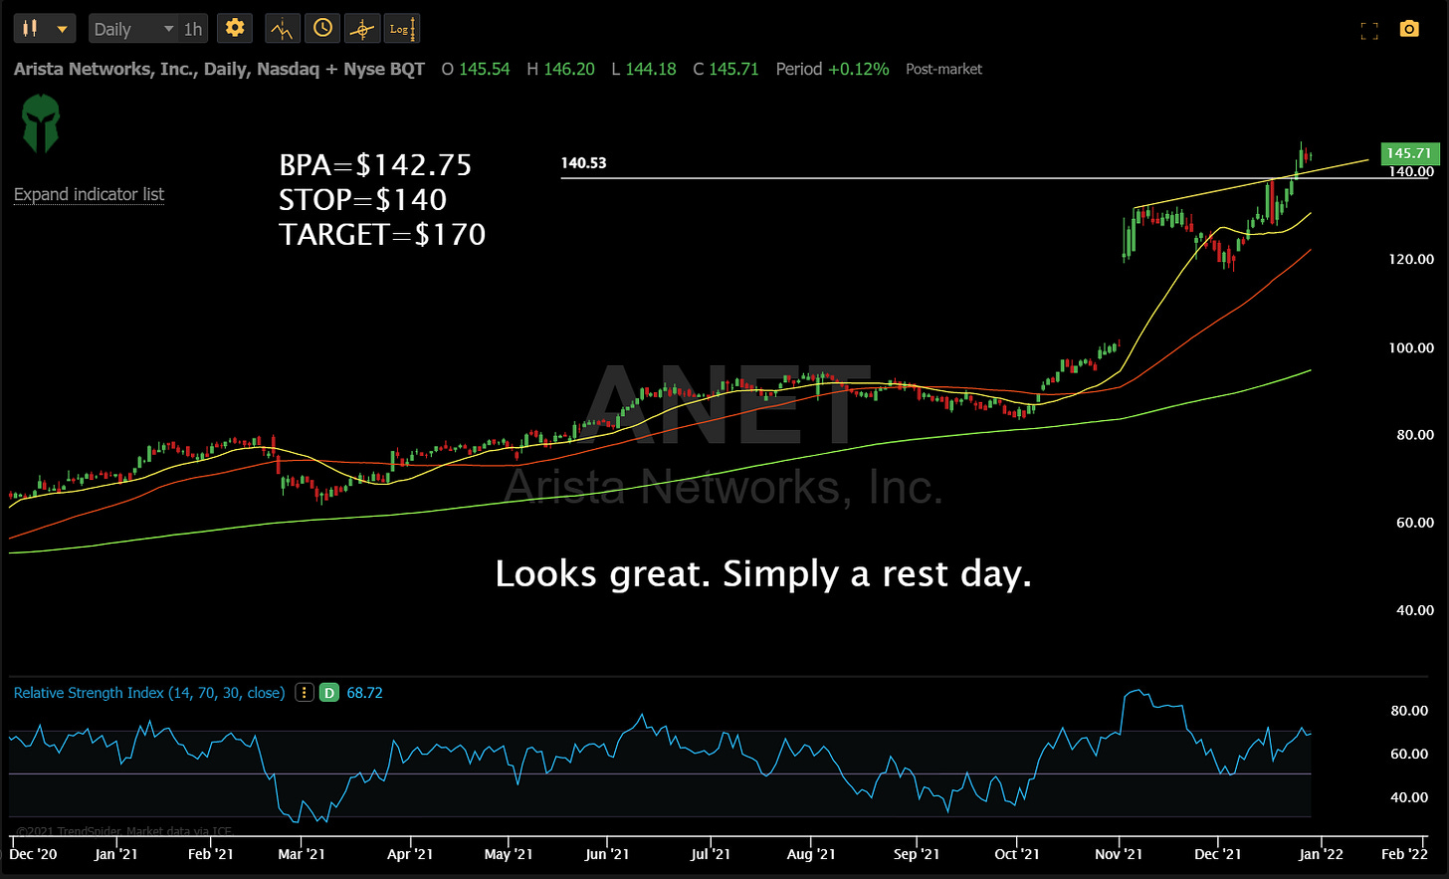1449x879 pixels.
Task: Click the 140.53 horizontal line label
Action: pos(583,163)
